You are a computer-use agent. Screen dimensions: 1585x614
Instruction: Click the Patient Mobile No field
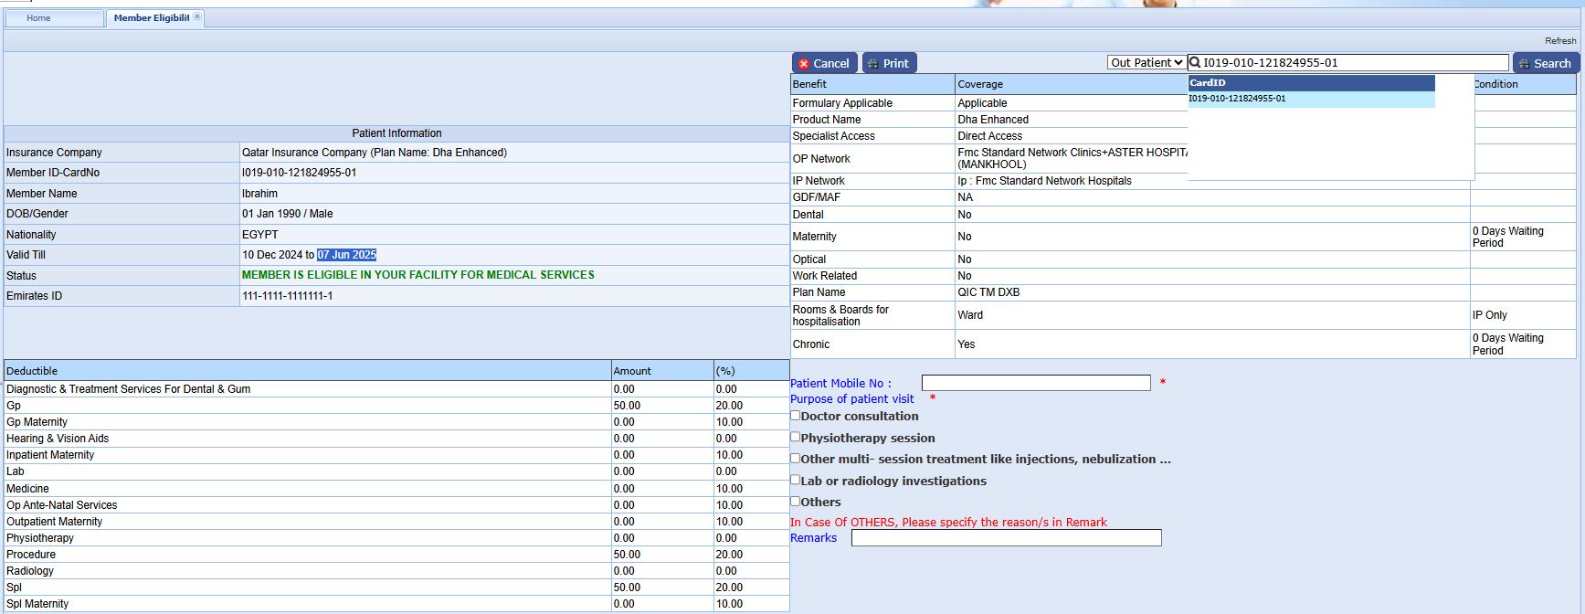tap(1035, 383)
